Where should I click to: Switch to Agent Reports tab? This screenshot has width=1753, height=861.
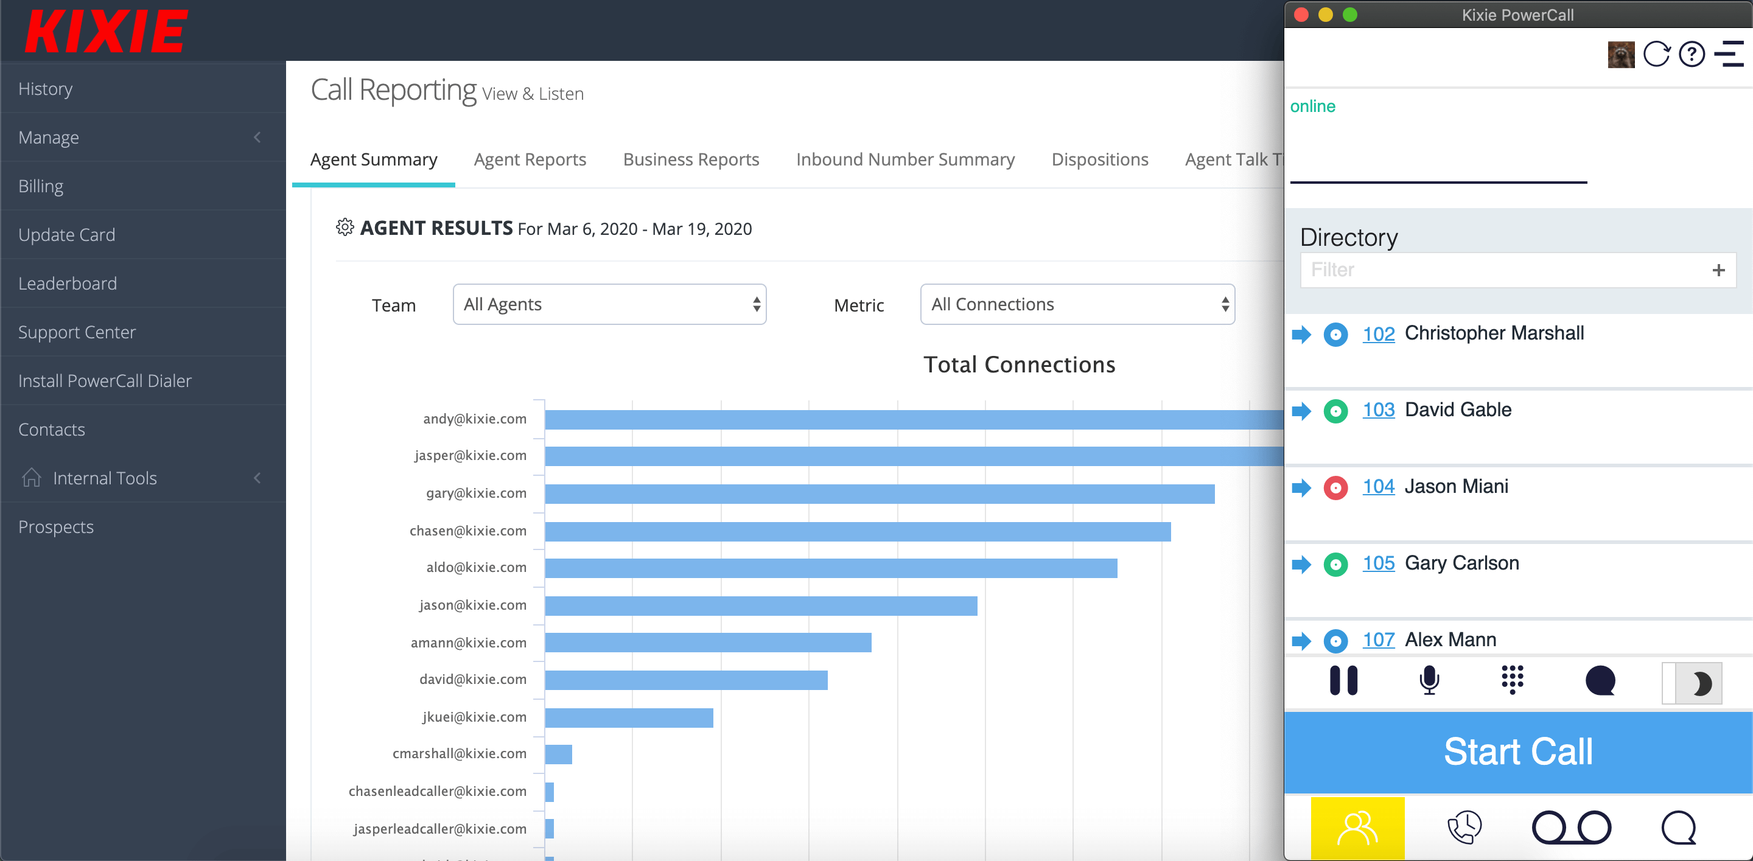pyautogui.click(x=530, y=159)
